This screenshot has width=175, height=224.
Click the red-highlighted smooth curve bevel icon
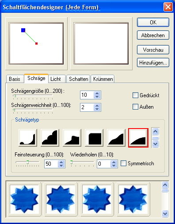[138, 138]
